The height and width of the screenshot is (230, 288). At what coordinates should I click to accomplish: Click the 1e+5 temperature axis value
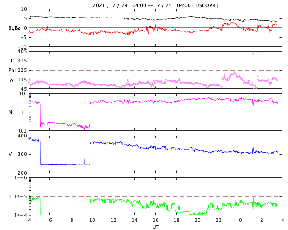[x=21, y=197]
